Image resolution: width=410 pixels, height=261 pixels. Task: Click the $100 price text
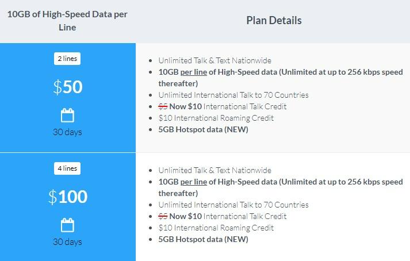pos(68,197)
